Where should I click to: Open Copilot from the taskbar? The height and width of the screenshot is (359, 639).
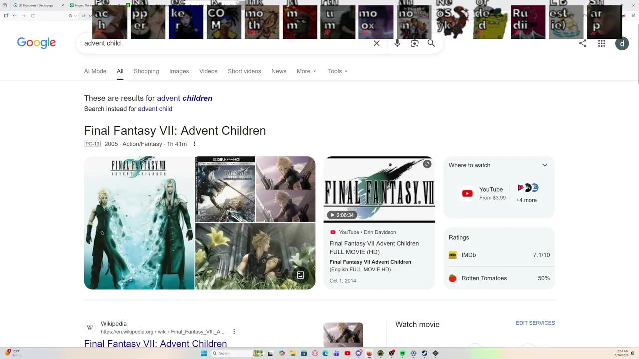tap(282, 353)
